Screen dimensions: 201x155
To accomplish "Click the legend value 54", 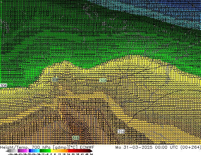I will click(x=91, y=154).
